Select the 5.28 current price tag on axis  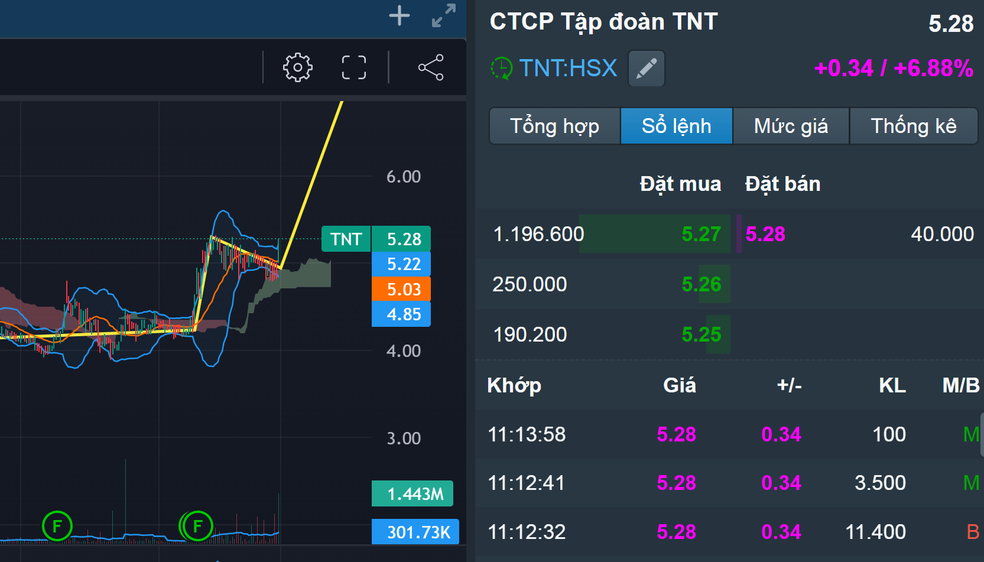click(401, 239)
